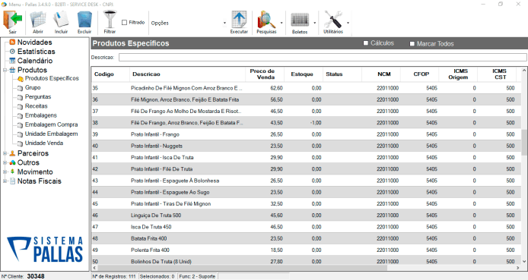Click the table scroll right arrow
Image resolution: width=528 pixels, height=280 pixels.
tap(518, 268)
